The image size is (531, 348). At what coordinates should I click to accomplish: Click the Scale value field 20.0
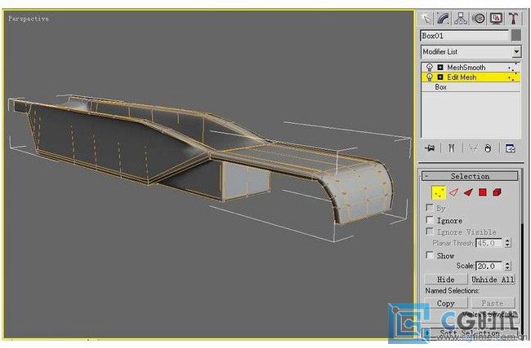(x=489, y=266)
